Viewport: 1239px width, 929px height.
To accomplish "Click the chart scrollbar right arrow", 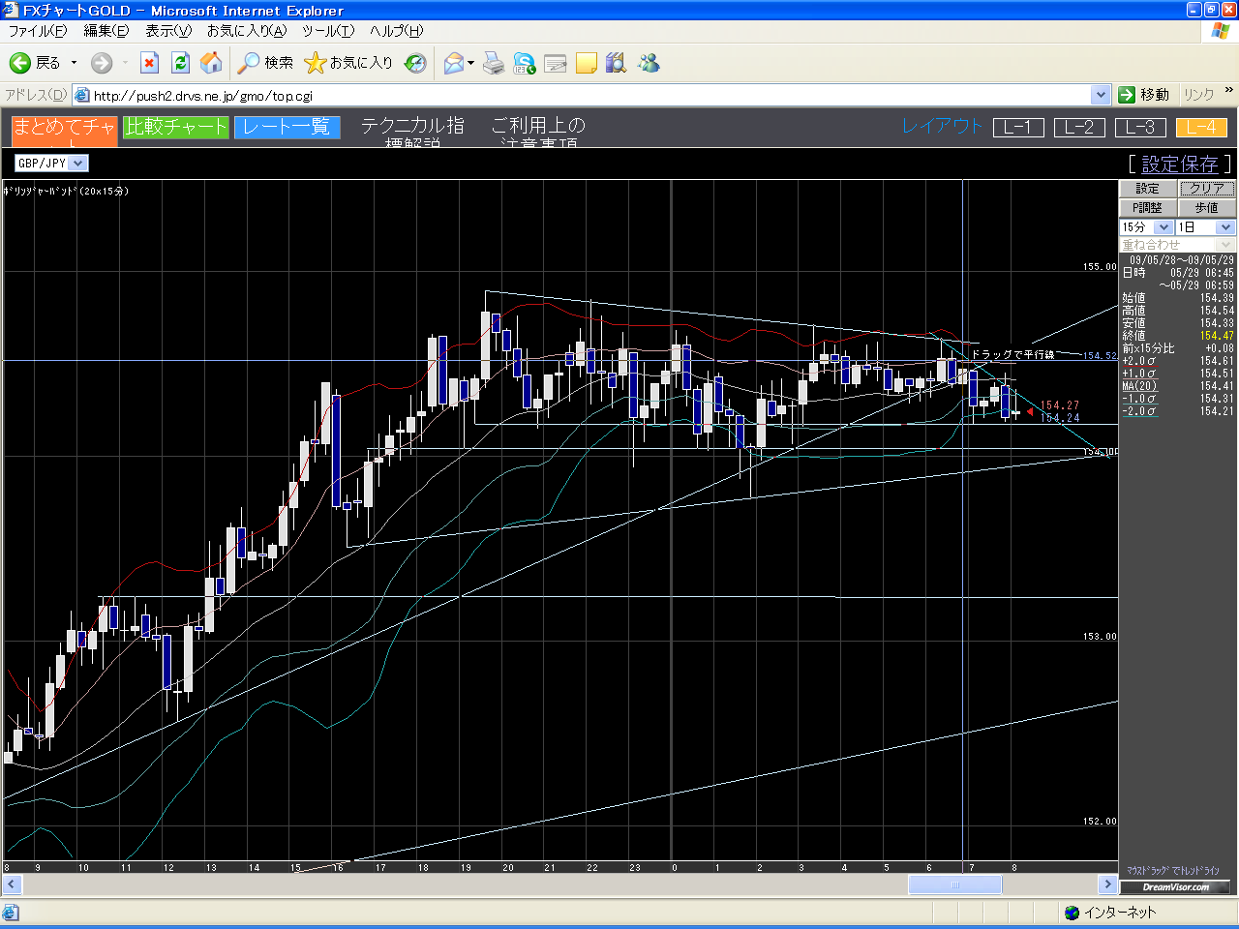I will (x=1108, y=884).
